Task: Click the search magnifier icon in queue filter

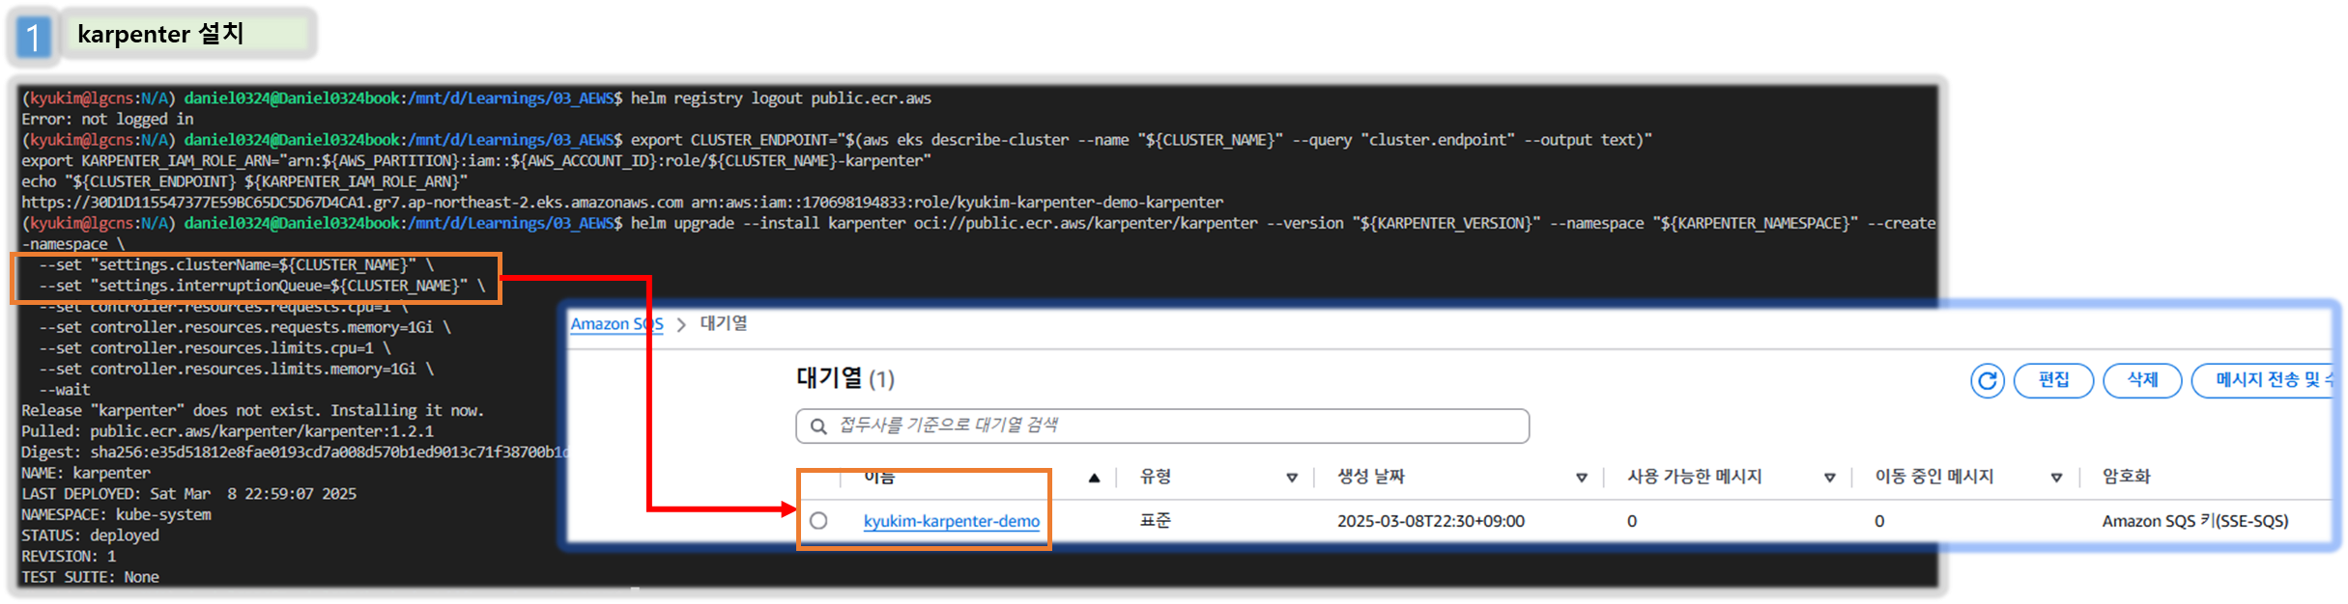Action: (x=818, y=426)
